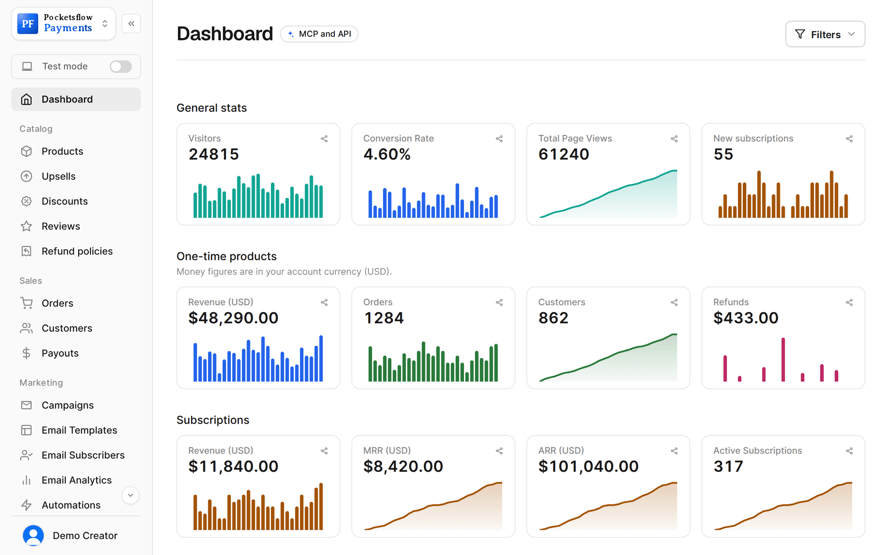Click the Demo Creator avatar
Viewport: 889px width, 555px height.
point(33,535)
